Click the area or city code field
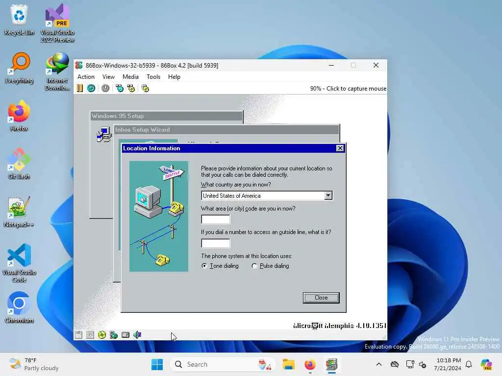Image resolution: width=502 pixels, height=376 pixels. [x=216, y=219]
